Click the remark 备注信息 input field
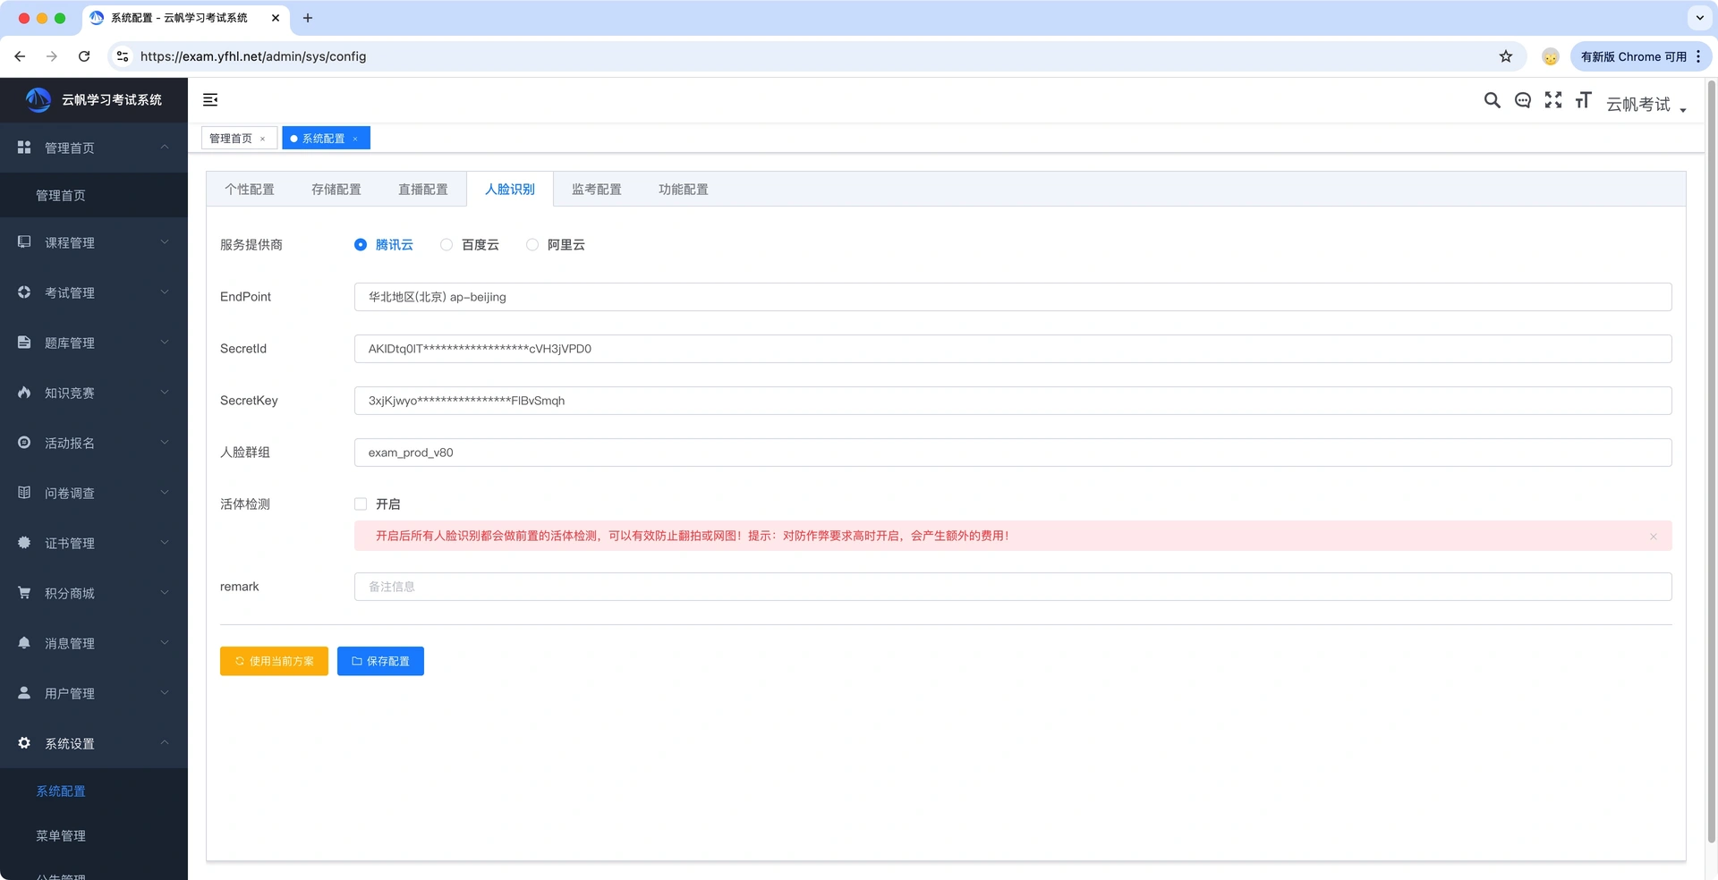 [1013, 587]
